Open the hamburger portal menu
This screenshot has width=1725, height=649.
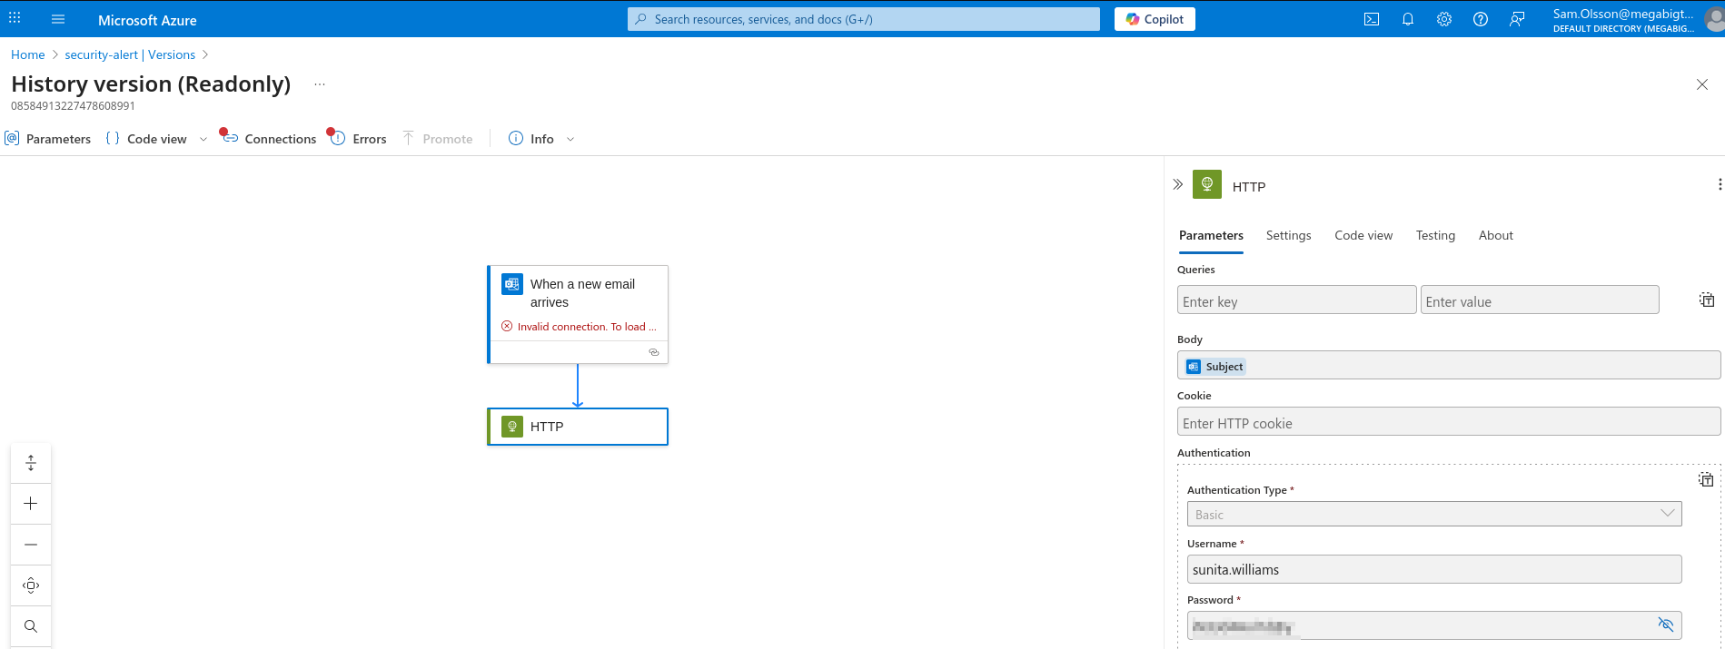[58, 19]
